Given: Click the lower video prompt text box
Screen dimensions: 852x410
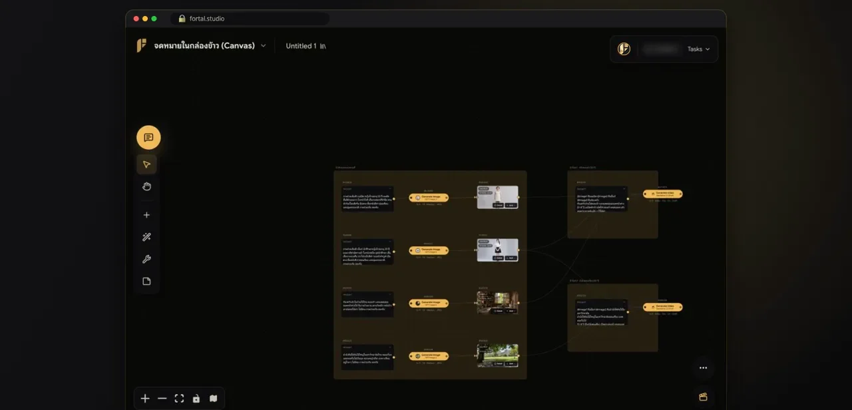Looking at the screenshot, I should coord(602,312).
